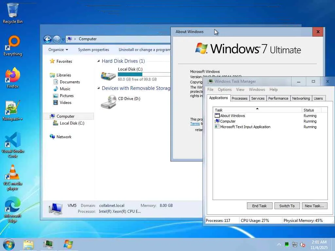
Task: Launch Visual Studio Code from the desktop
Action: (13, 145)
